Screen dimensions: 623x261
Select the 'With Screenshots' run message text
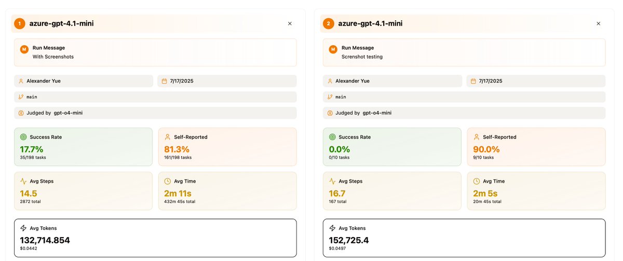pos(53,57)
